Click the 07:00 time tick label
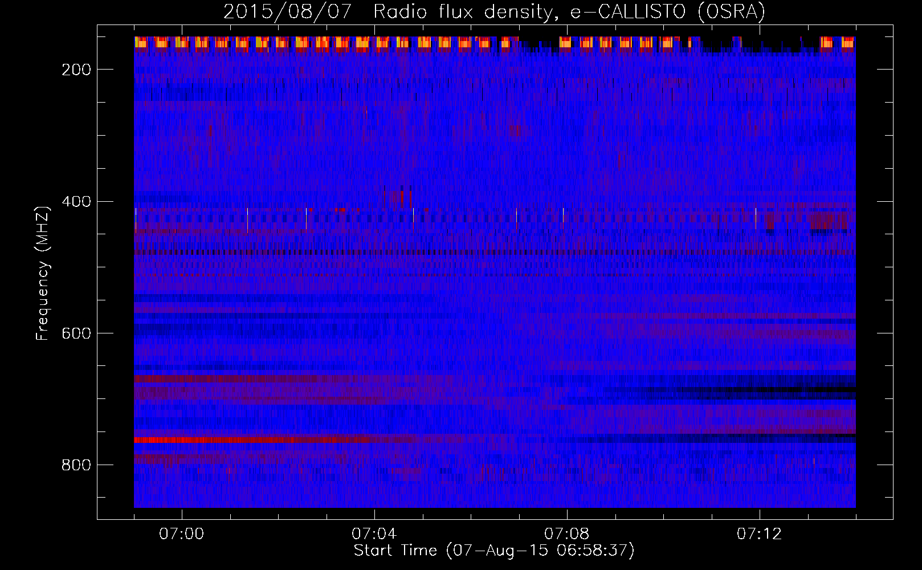 tap(181, 534)
